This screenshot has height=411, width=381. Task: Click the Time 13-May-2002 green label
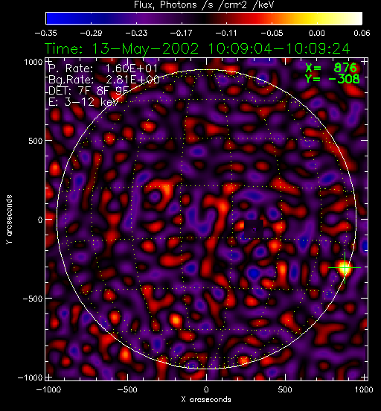click(197, 49)
